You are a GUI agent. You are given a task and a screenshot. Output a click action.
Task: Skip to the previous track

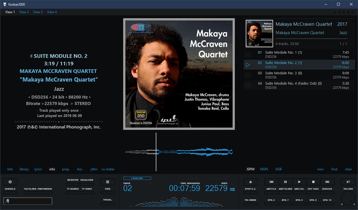[271, 182]
